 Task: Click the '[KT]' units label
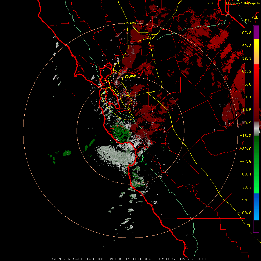pos(248,20)
